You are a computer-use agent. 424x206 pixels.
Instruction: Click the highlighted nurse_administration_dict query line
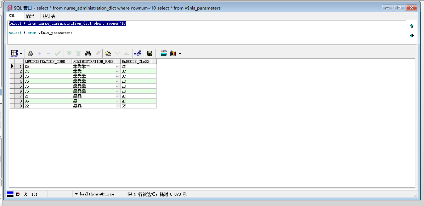point(67,23)
